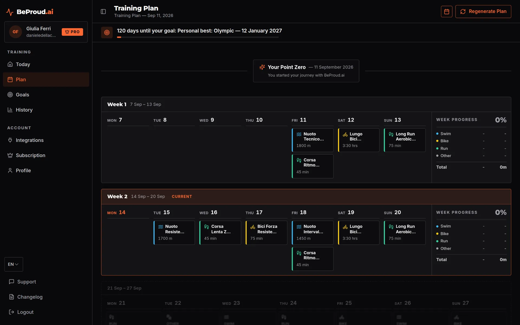Go to Goals section

click(46, 95)
